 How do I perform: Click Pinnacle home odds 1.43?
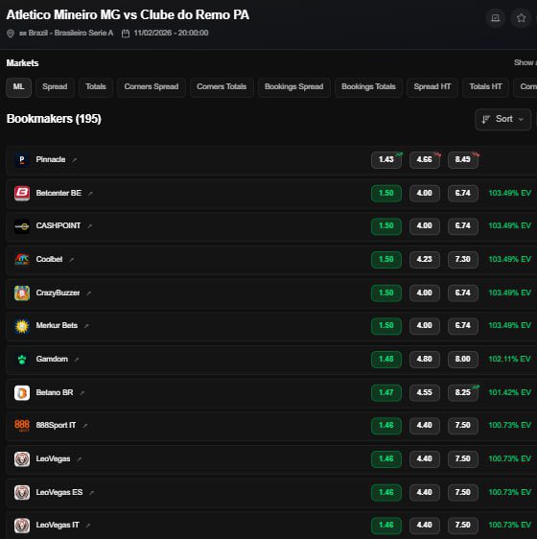(386, 160)
